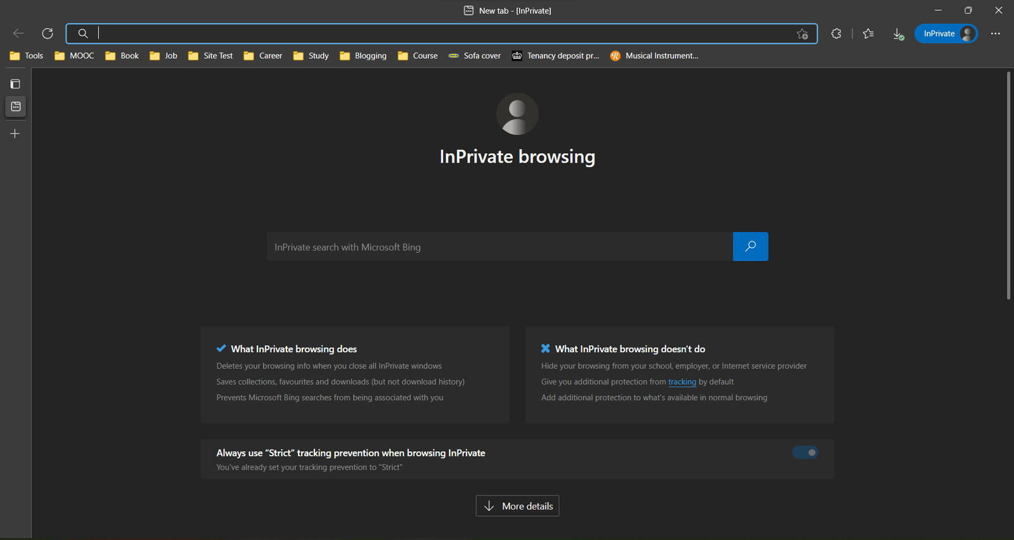Reload the page with the refresh icon
This screenshot has height=540, width=1014.
[x=48, y=34]
